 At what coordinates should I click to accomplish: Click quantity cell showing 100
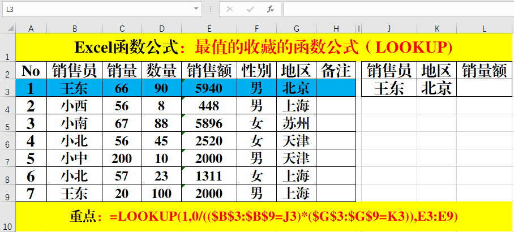161,193
